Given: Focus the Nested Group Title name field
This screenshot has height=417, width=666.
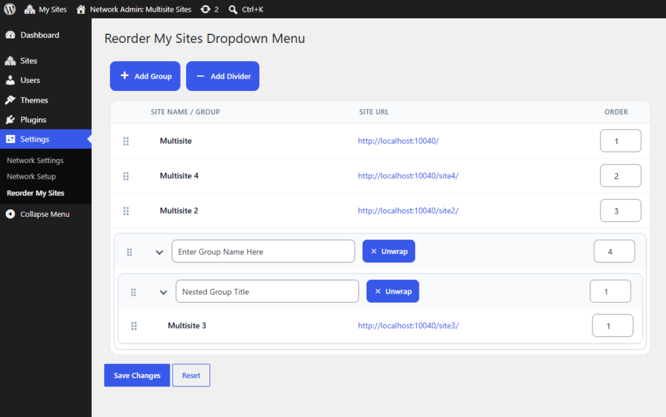Looking at the screenshot, I should pyautogui.click(x=267, y=291).
